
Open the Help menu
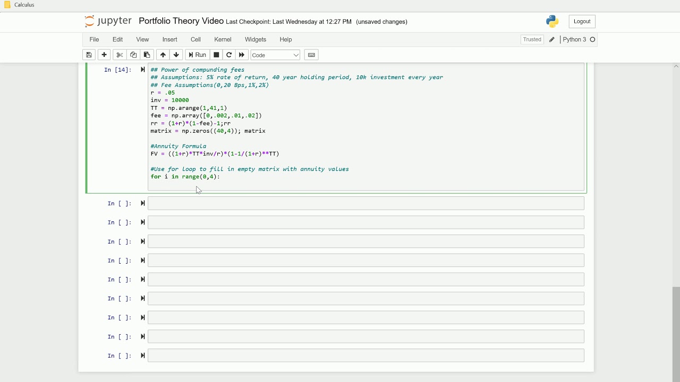(286, 40)
